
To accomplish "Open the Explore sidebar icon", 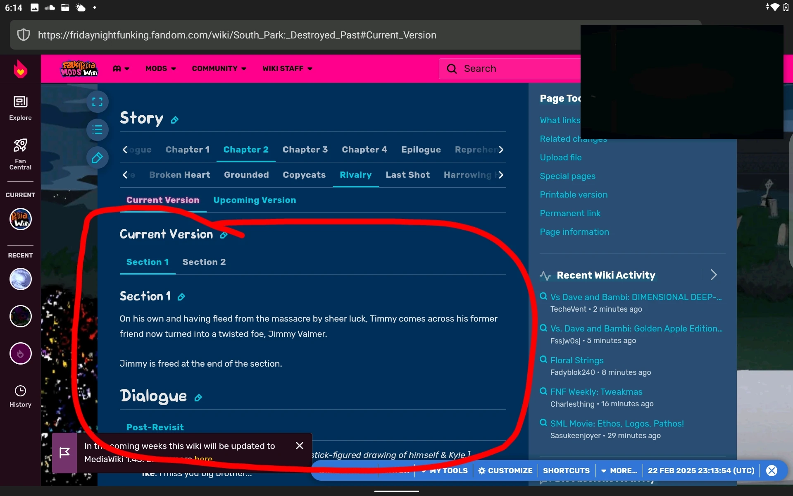I will [20, 107].
